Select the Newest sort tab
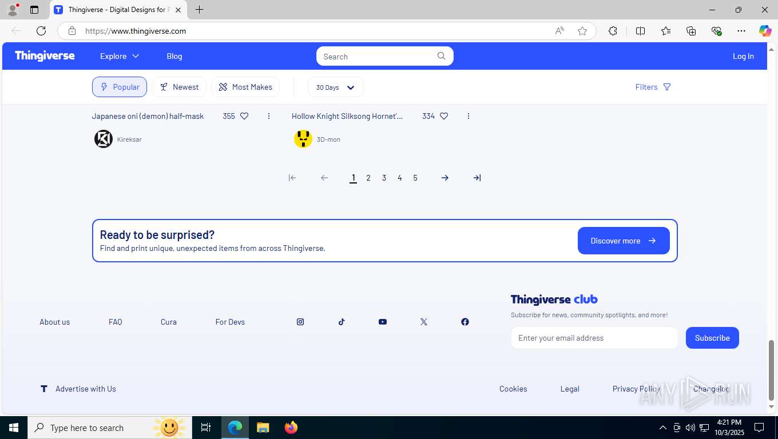This screenshot has width=778, height=439. click(x=179, y=87)
